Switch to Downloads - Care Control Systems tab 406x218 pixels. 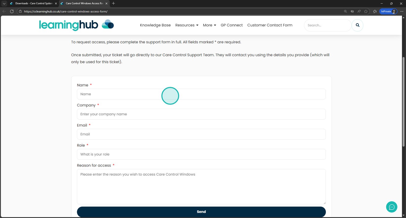pos(33,4)
